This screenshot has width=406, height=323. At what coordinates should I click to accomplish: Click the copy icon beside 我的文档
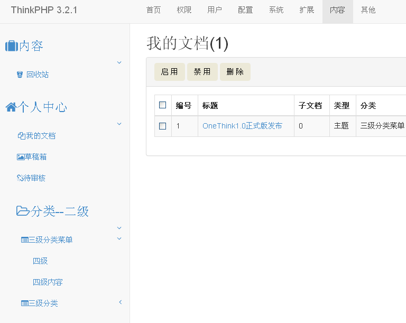tap(21, 136)
